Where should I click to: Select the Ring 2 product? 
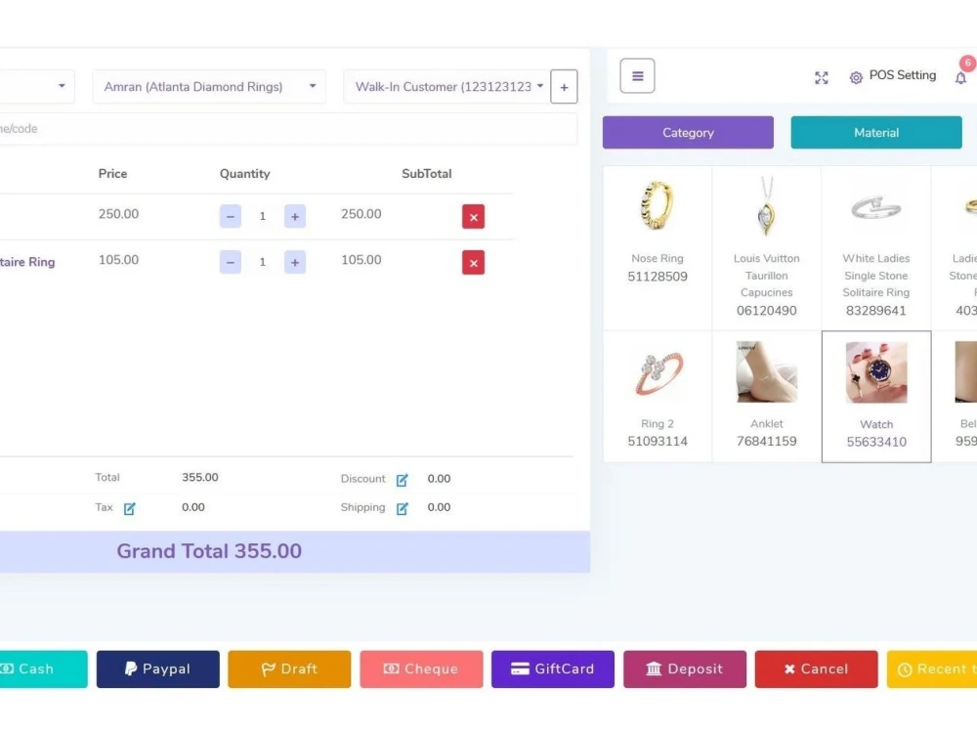[x=658, y=397]
